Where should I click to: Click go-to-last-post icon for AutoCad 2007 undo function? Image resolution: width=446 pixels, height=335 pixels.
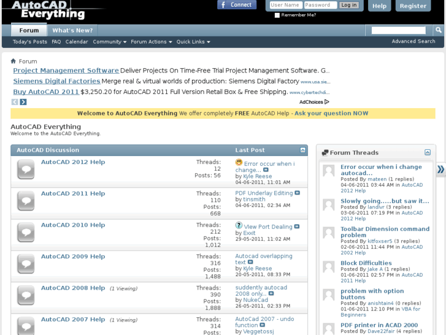click(262, 325)
